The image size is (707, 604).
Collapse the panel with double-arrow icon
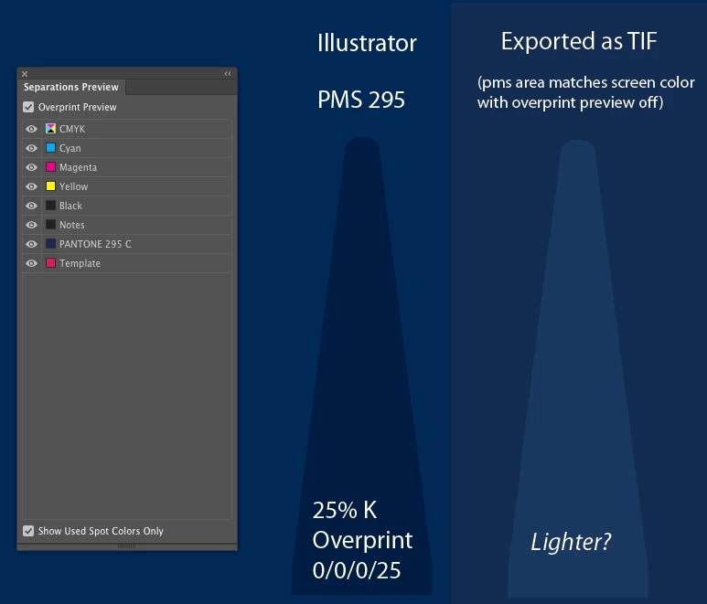click(228, 73)
